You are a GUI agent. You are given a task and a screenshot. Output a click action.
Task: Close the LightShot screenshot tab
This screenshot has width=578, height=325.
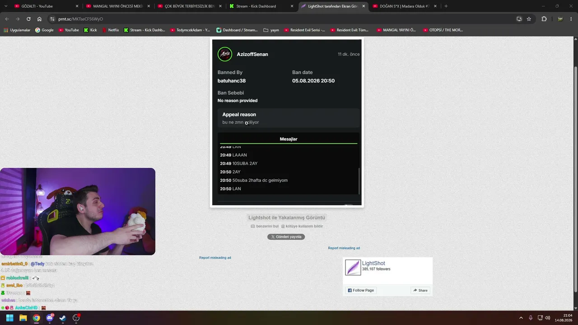364,6
